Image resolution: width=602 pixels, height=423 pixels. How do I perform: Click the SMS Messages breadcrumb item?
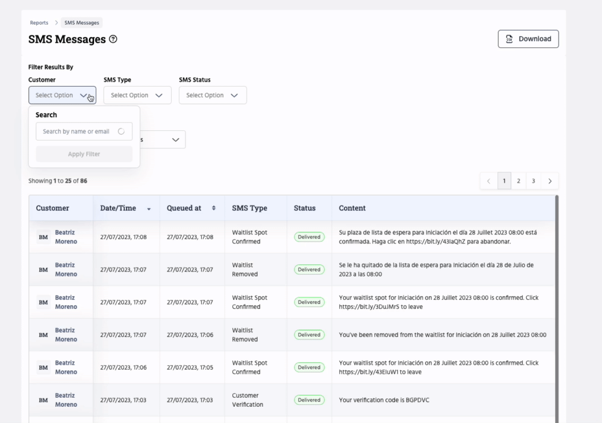click(x=82, y=23)
